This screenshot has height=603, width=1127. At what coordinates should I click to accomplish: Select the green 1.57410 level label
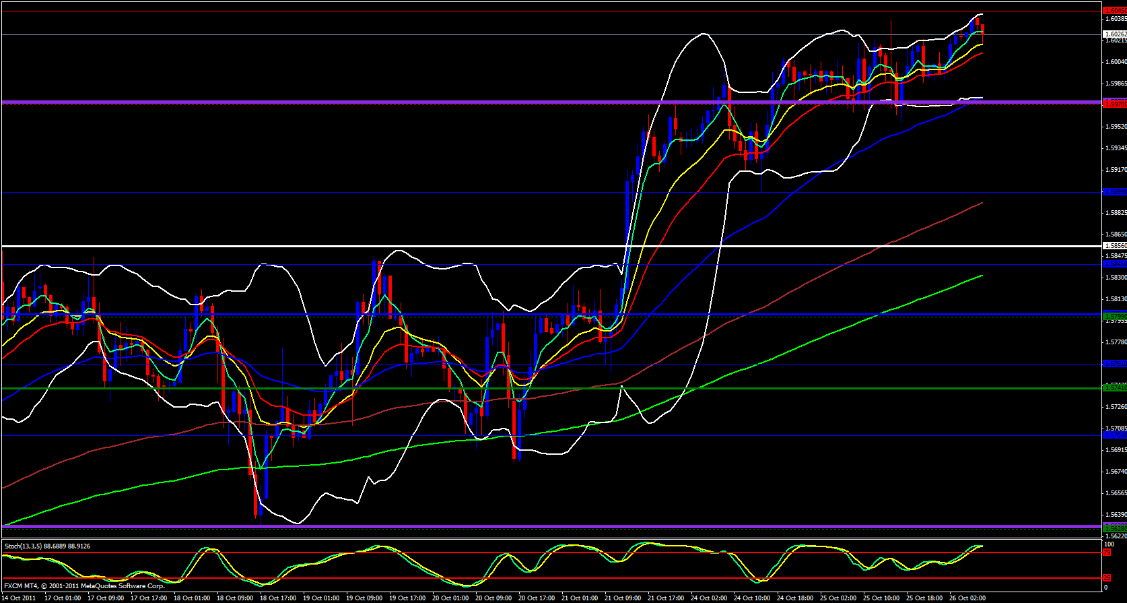point(1114,387)
